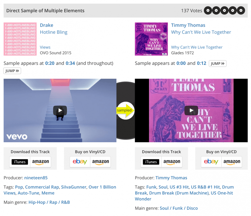The width and height of the screenshot is (251, 216).
Task: Click the iTunes icon under Drake's track
Action: [x=20, y=162]
